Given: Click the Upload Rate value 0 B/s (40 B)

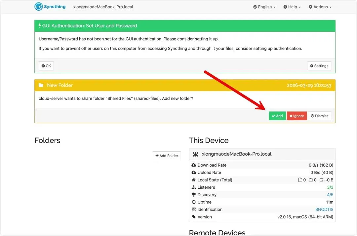Looking at the screenshot, I should 322,172.
